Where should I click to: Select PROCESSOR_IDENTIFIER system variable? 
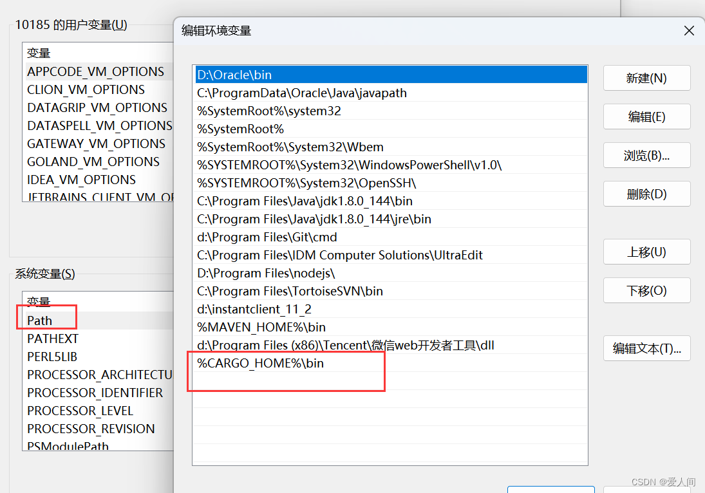(99, 393)
